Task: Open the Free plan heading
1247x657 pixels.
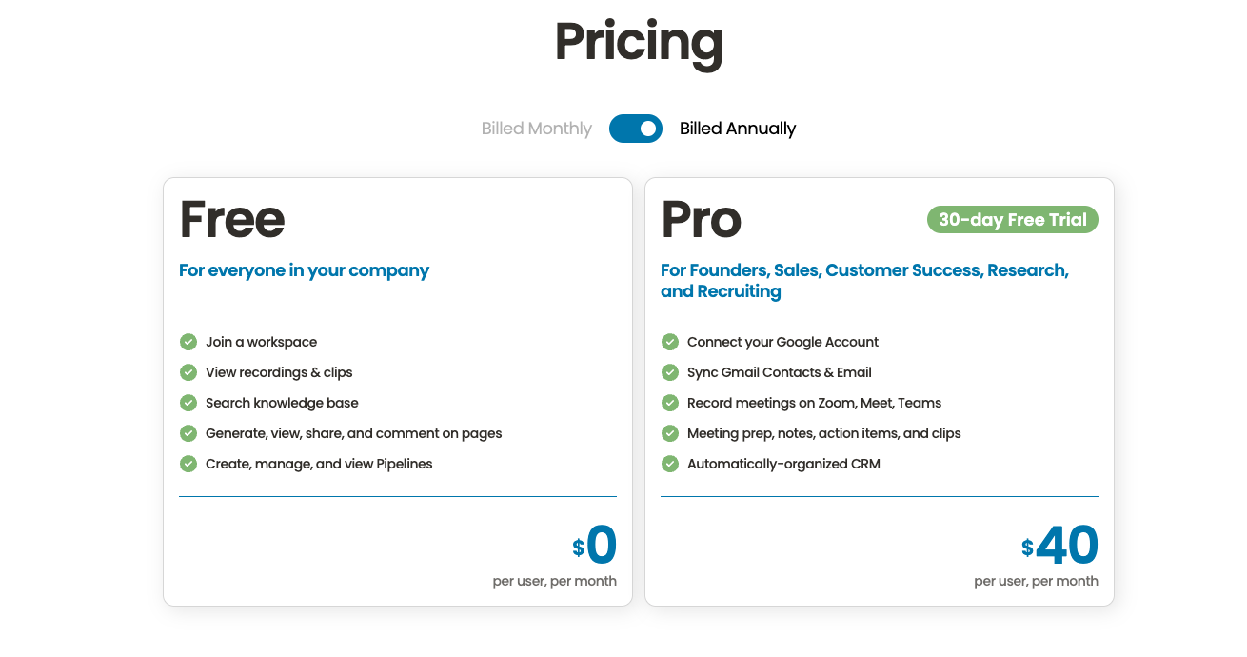Action: coord(232,220)
